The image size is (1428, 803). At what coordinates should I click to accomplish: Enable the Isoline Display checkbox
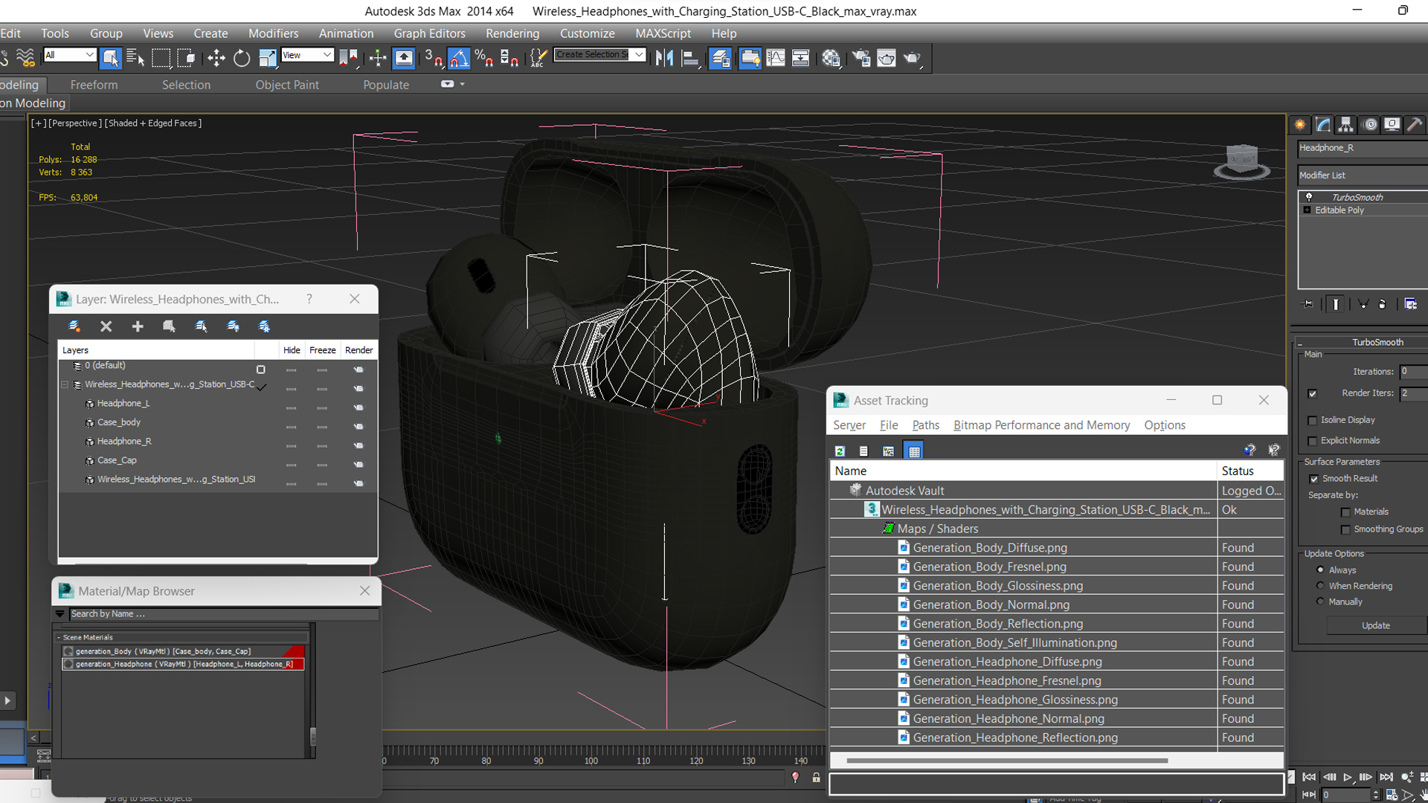click(1313, 420)
